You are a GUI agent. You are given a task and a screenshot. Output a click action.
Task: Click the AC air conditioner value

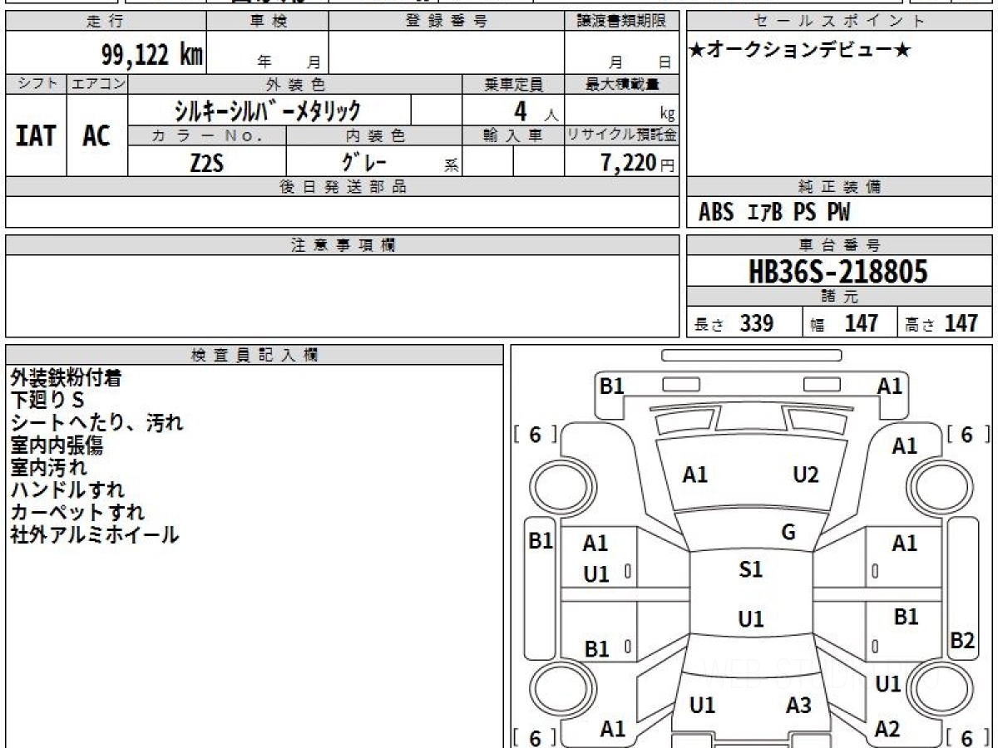point(96,135)
